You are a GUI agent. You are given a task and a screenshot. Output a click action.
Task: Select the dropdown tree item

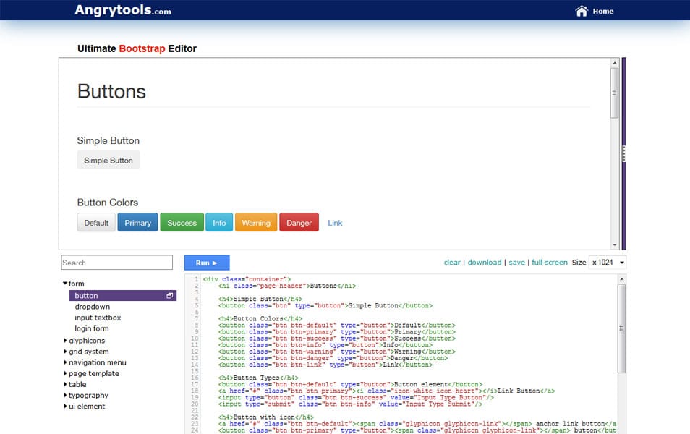coord(93,307)
